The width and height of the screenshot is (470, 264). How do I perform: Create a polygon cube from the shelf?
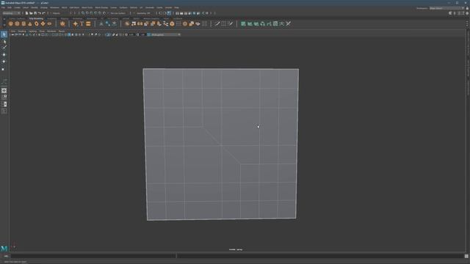click(x=17, y=23)
